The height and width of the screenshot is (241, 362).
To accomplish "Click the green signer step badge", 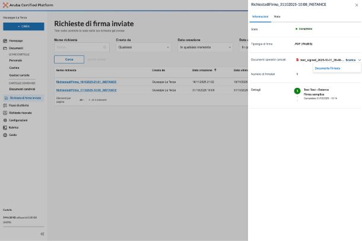I will (297, 91).
